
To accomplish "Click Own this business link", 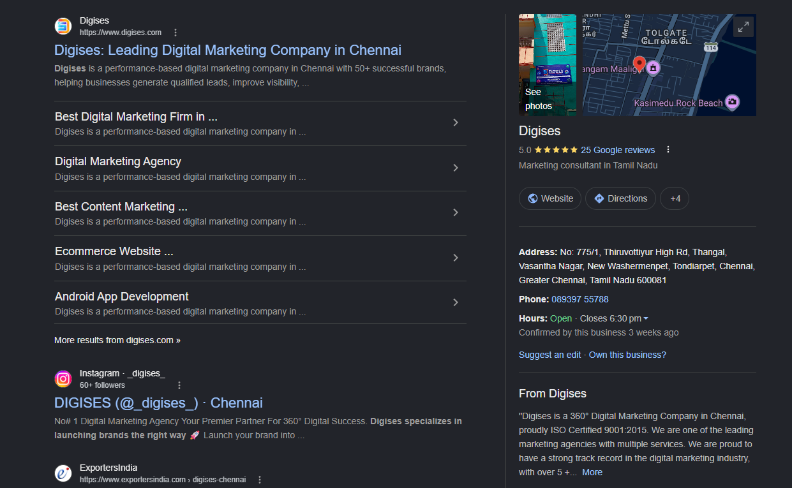I will click(627, 355).
